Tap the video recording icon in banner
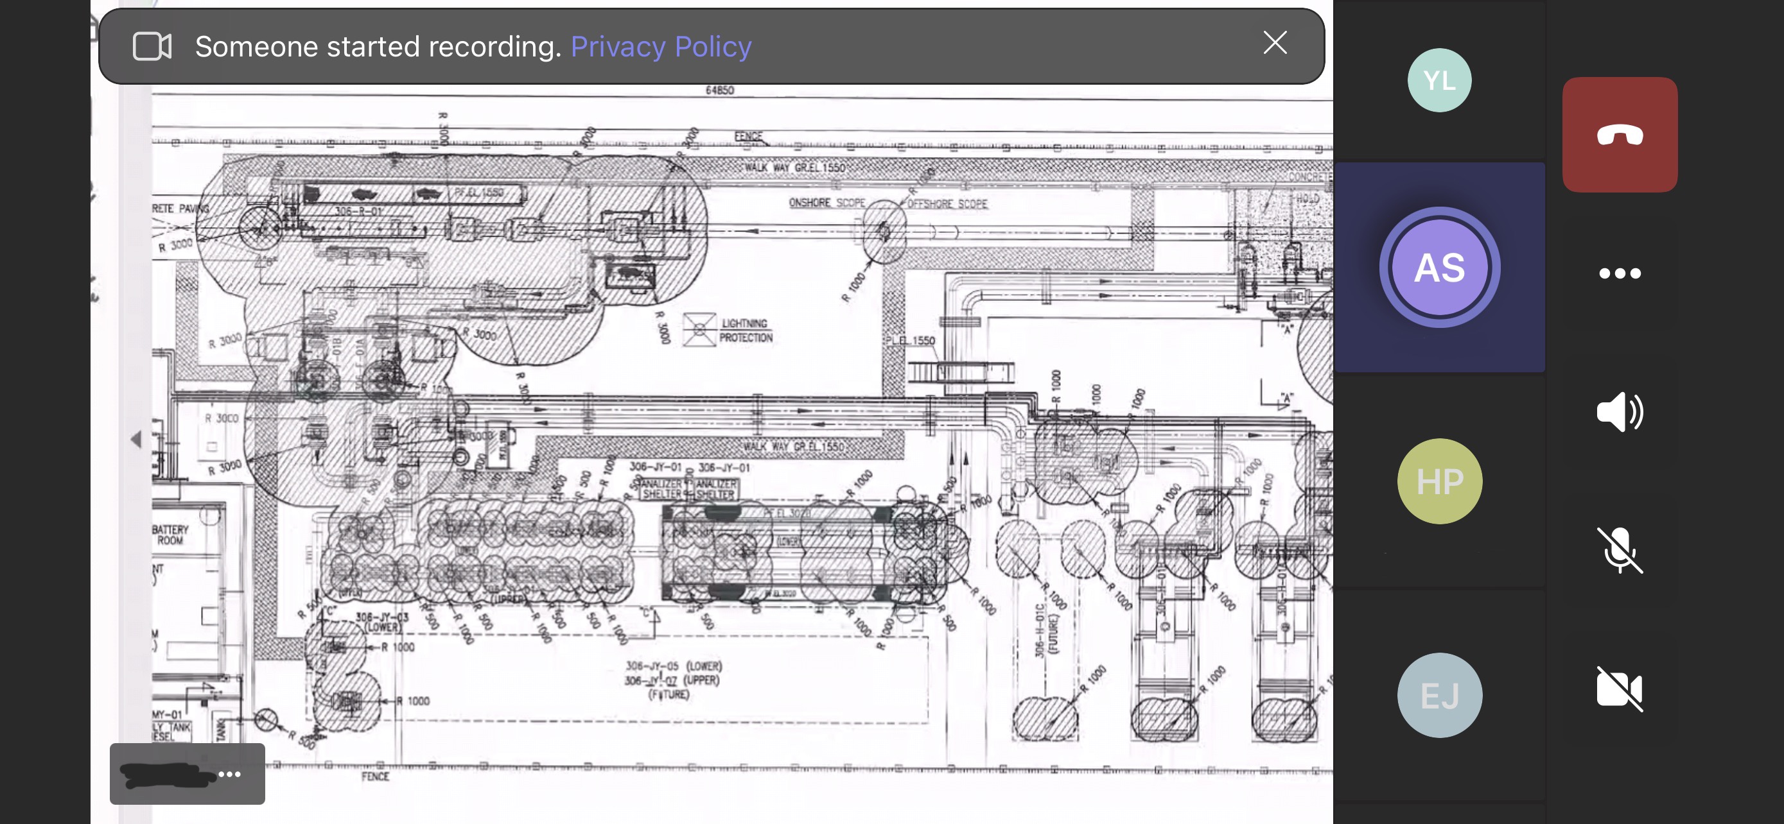 pyautogui.click(x=152, y=46)
